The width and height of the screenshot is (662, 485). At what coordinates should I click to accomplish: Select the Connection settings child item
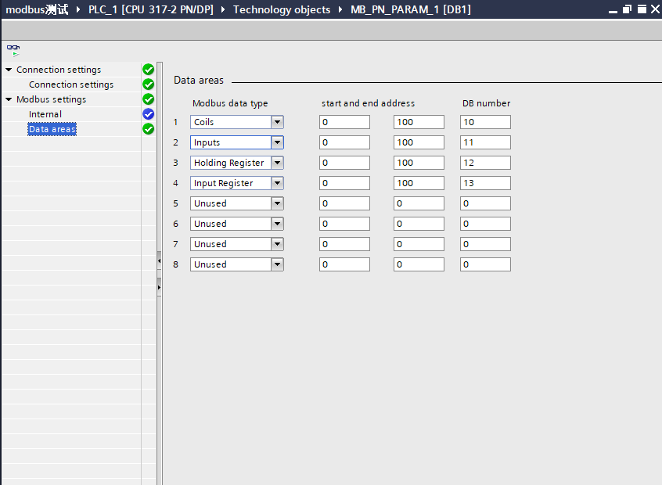coord(71,84)
